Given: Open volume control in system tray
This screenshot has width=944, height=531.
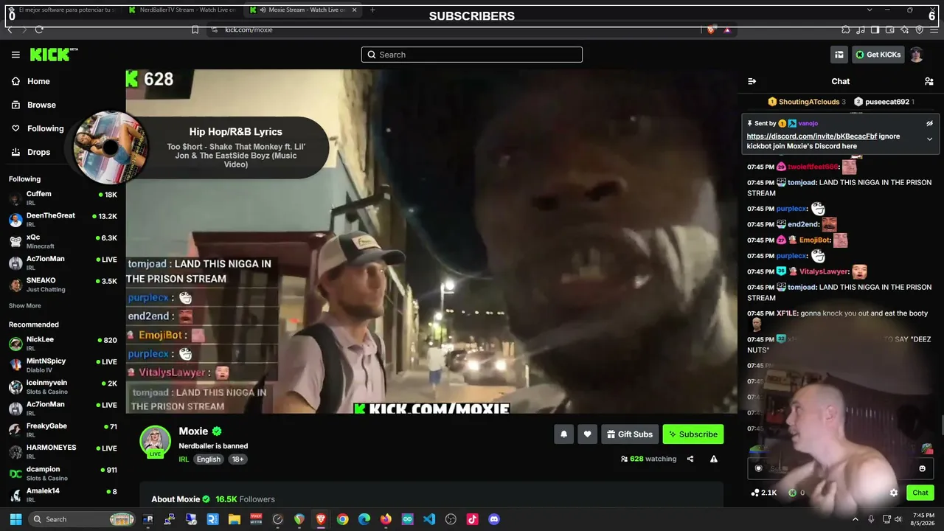Looking at the screenshot, I should point(900,519).
